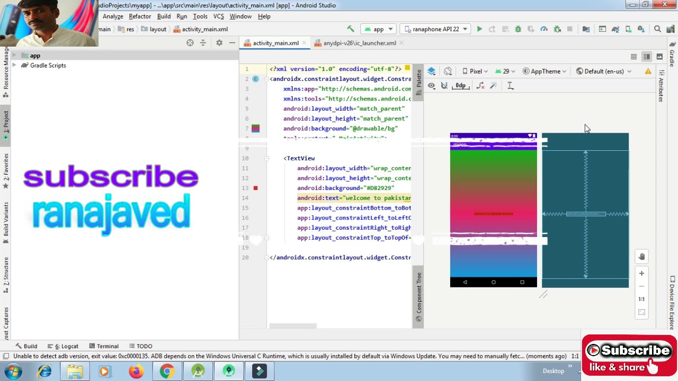Open the Build tool window
Viewport: 678px width, 381px height.
pos(26,346)
